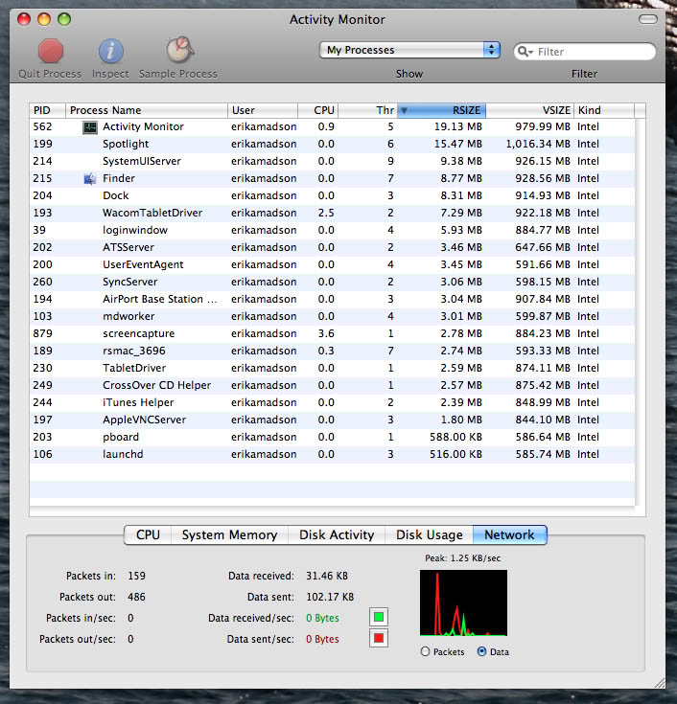
Task: Select the AirPort Base Station process
Action: (x=332, y=299)
